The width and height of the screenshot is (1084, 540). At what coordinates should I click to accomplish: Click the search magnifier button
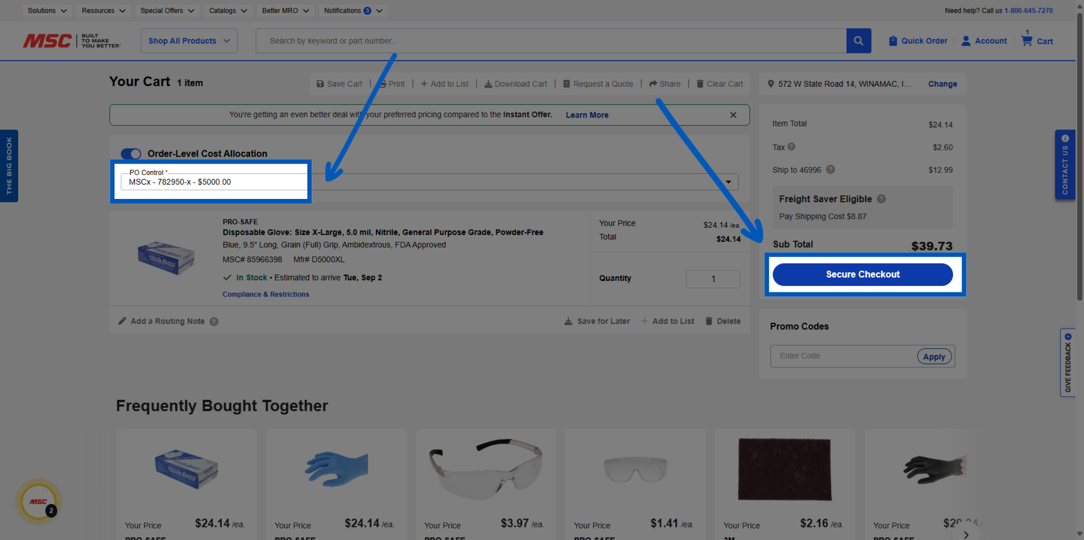858,41
